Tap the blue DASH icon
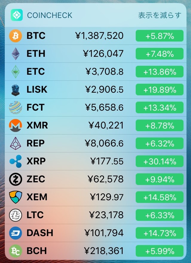 (x=16, y=233)
